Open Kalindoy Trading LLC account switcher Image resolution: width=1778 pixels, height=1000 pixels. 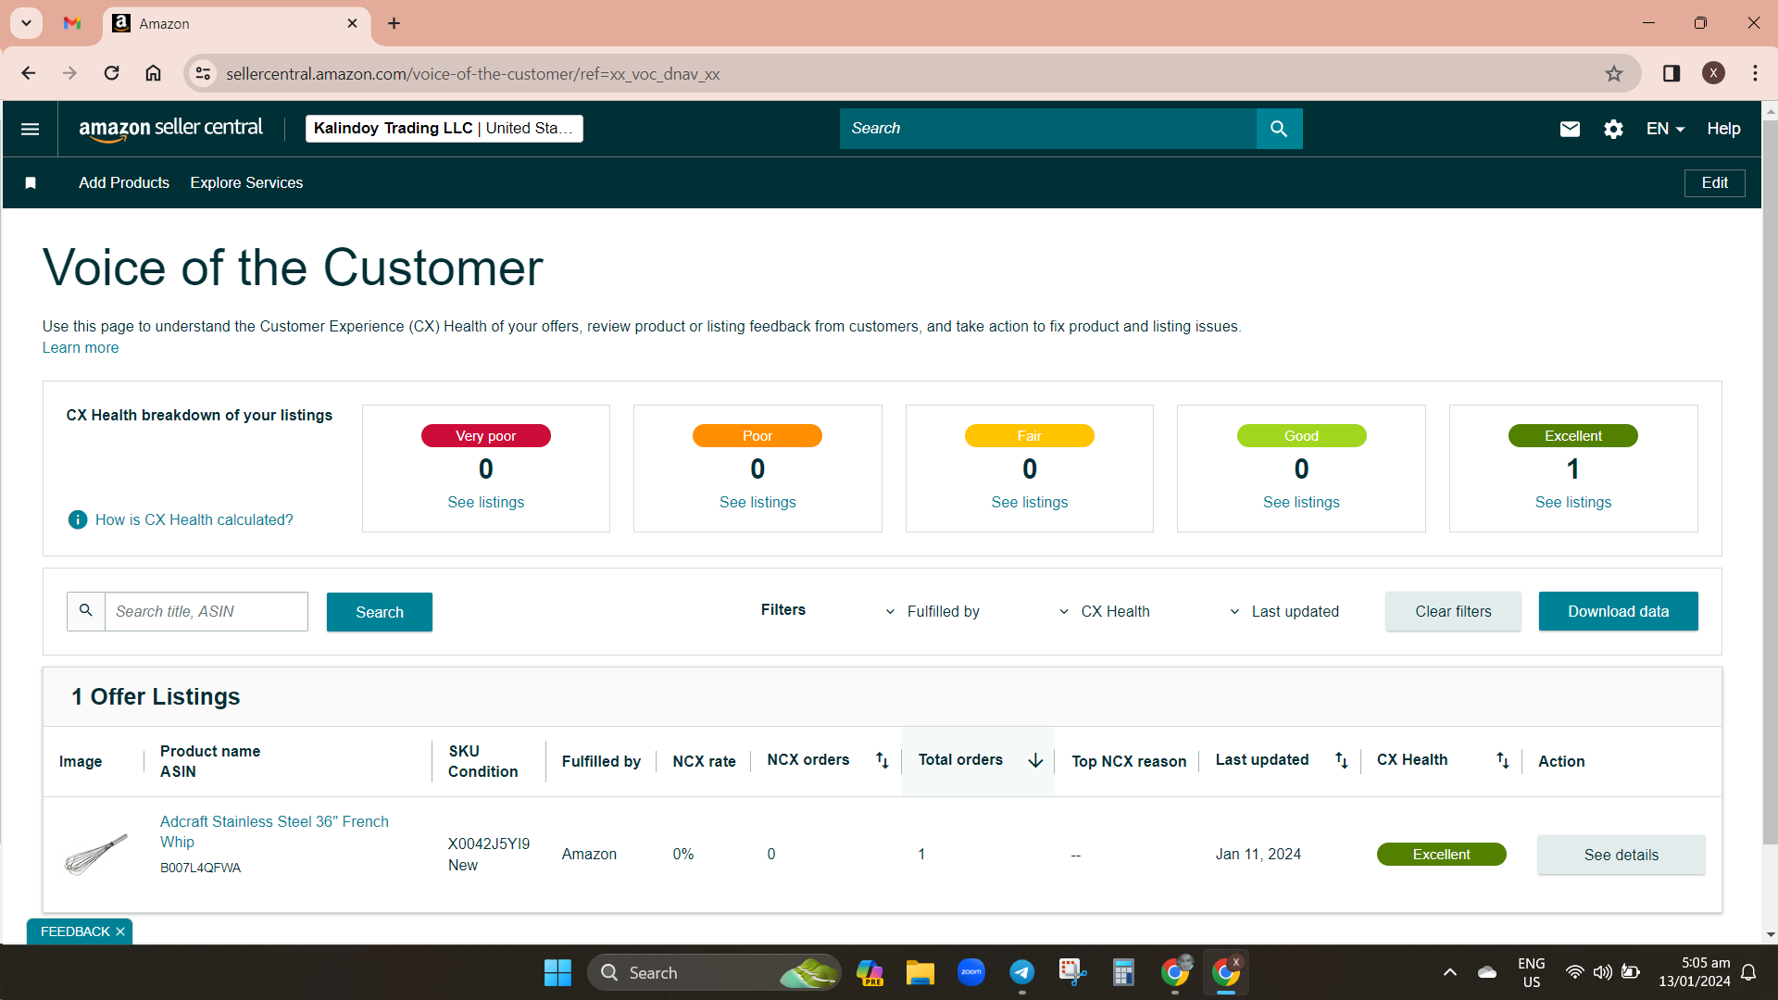tap(444, 129)
